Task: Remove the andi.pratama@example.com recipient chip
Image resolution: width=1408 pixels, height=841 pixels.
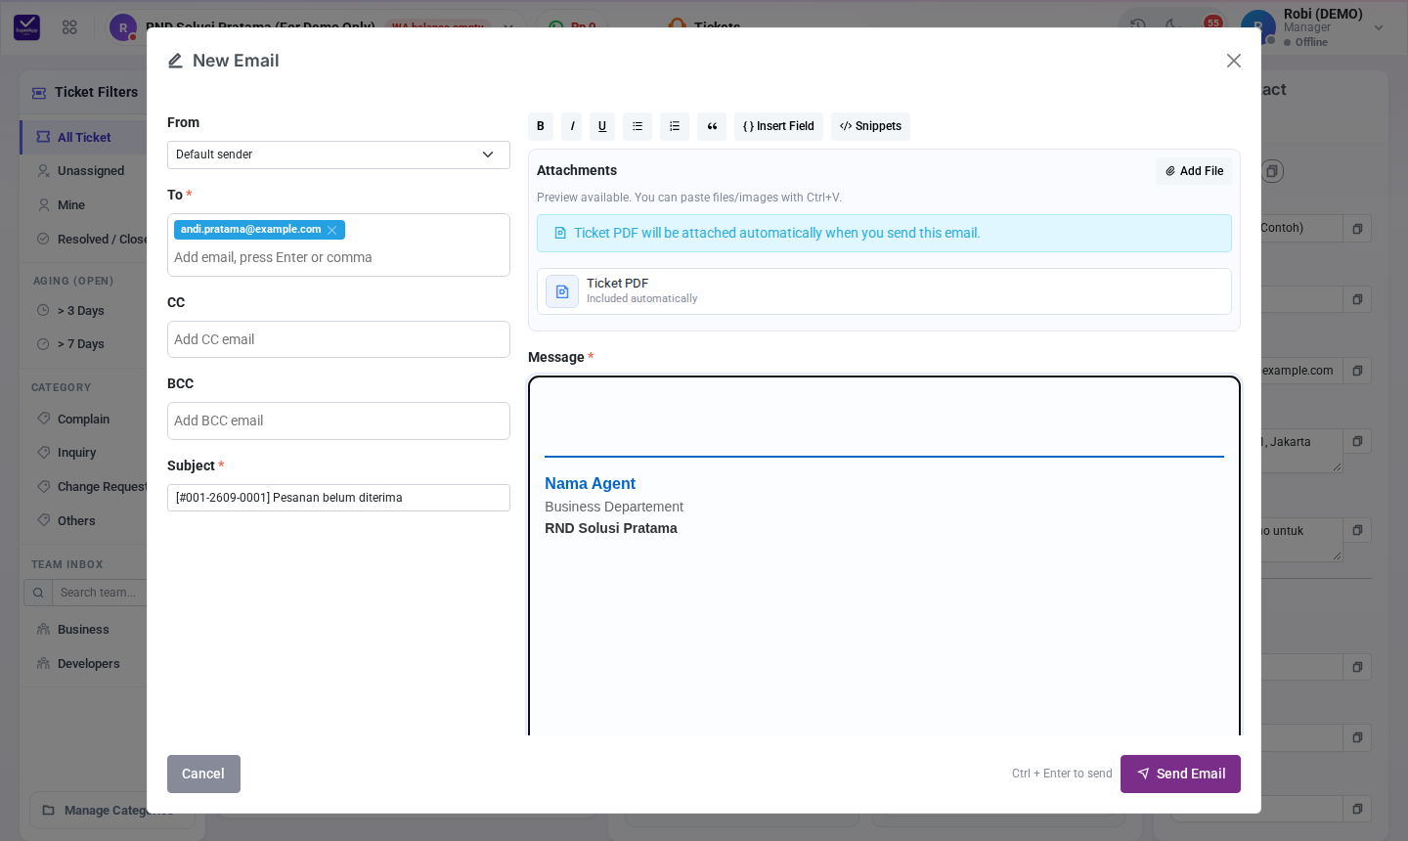Action: tap(331, 230)
